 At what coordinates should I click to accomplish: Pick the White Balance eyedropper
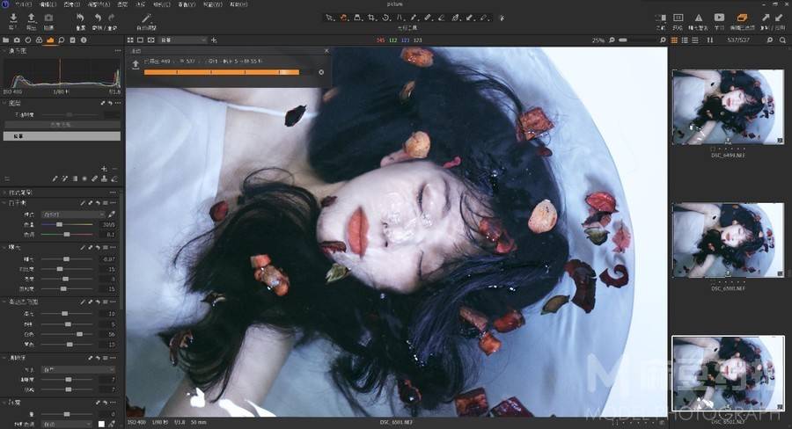(x=111, y=214)
